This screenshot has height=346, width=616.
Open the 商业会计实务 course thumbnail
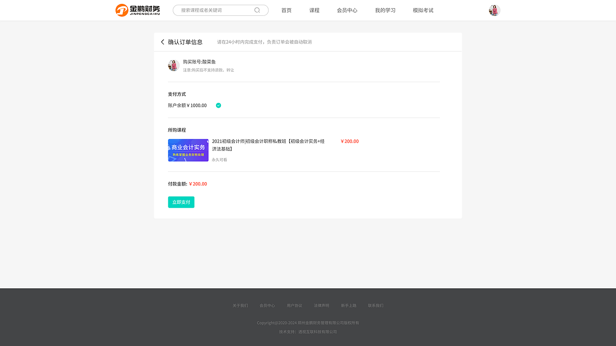(x=188, y=150)
